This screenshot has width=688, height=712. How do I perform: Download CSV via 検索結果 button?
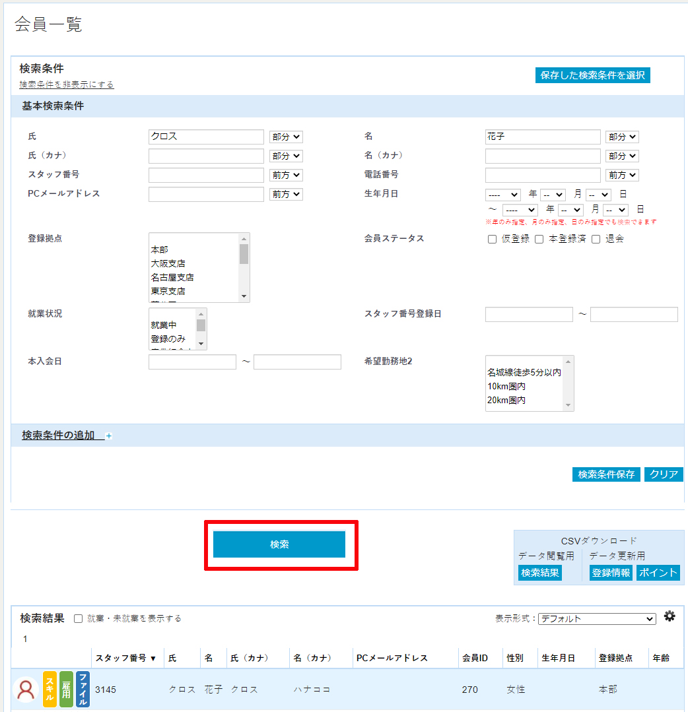coord(540,573)
